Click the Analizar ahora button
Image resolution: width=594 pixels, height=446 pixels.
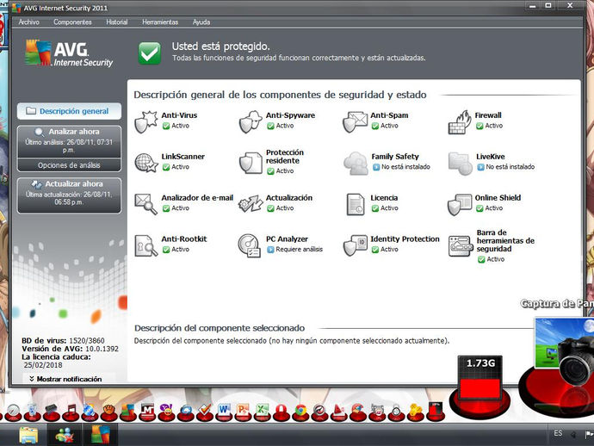(x=69, y=141)
